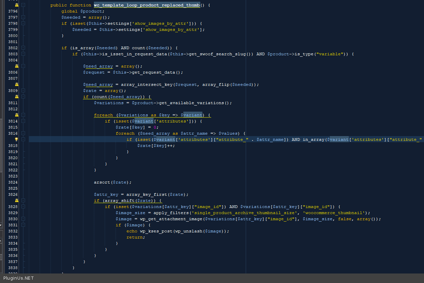Click the up arrow on left panel edge
Image resolution: width=424 pixels, height=283 pixels.
pyautogui.click(x=1, y=241)
